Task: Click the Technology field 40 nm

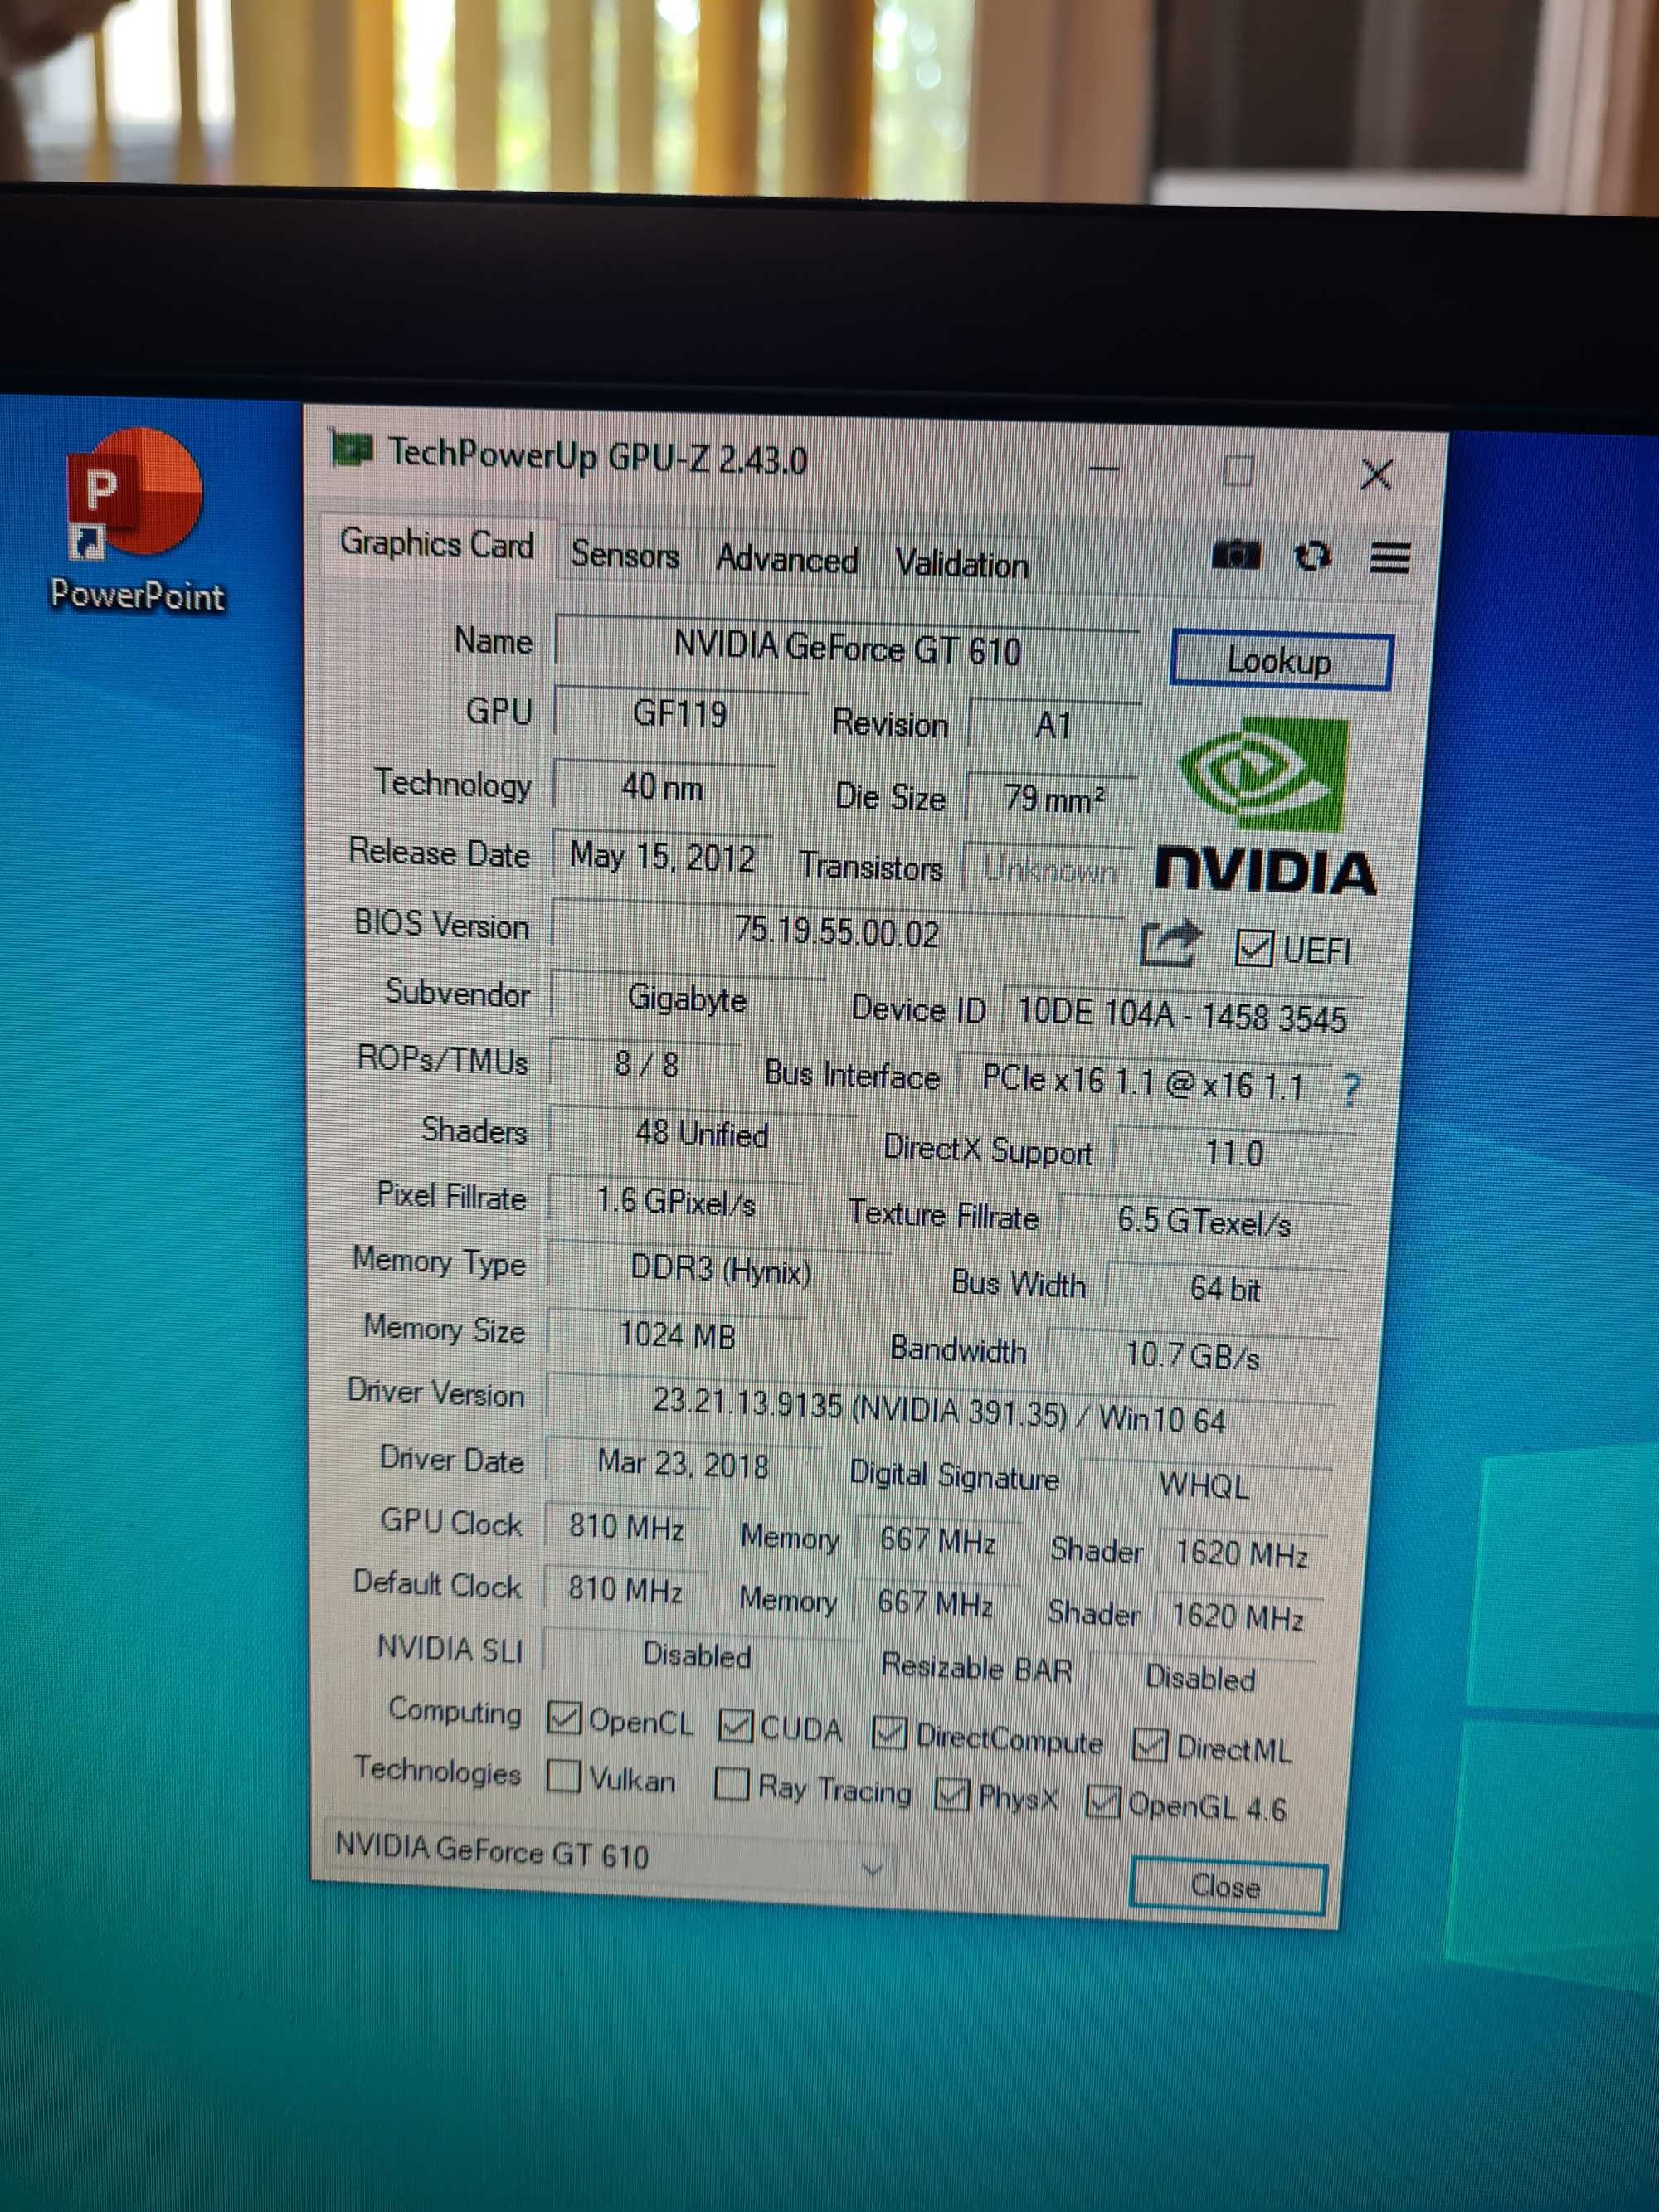Action: click(662, 786)
